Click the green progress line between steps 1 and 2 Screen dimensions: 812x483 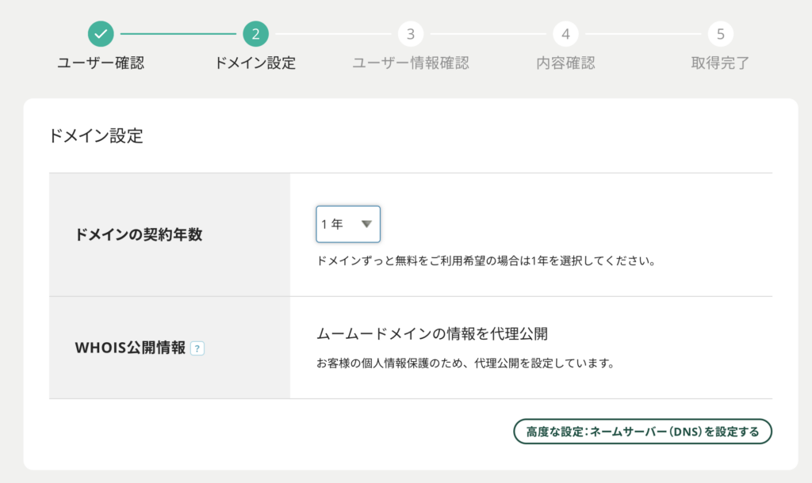tap(178, 34)
